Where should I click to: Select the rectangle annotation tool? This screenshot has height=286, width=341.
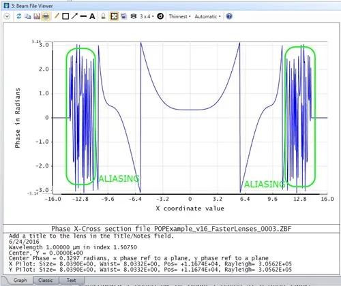pos(65,16)
